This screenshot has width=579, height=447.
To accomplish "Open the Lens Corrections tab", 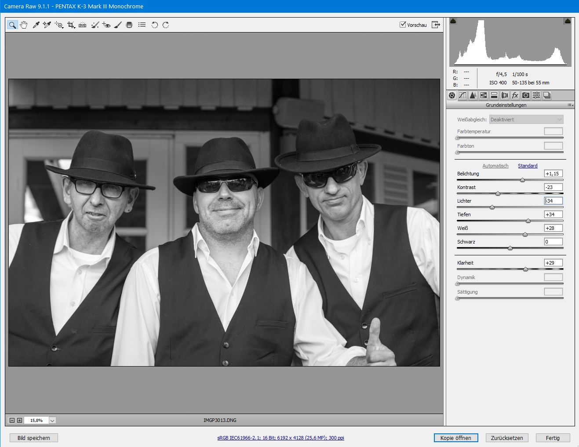I will (x=505, y=95).
